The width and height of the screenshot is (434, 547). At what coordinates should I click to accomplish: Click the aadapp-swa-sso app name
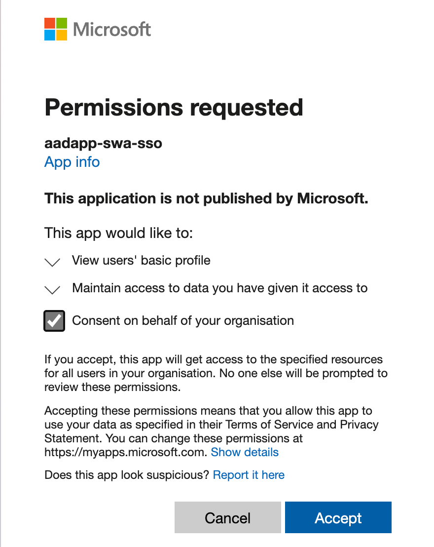(x=103, y=143)
